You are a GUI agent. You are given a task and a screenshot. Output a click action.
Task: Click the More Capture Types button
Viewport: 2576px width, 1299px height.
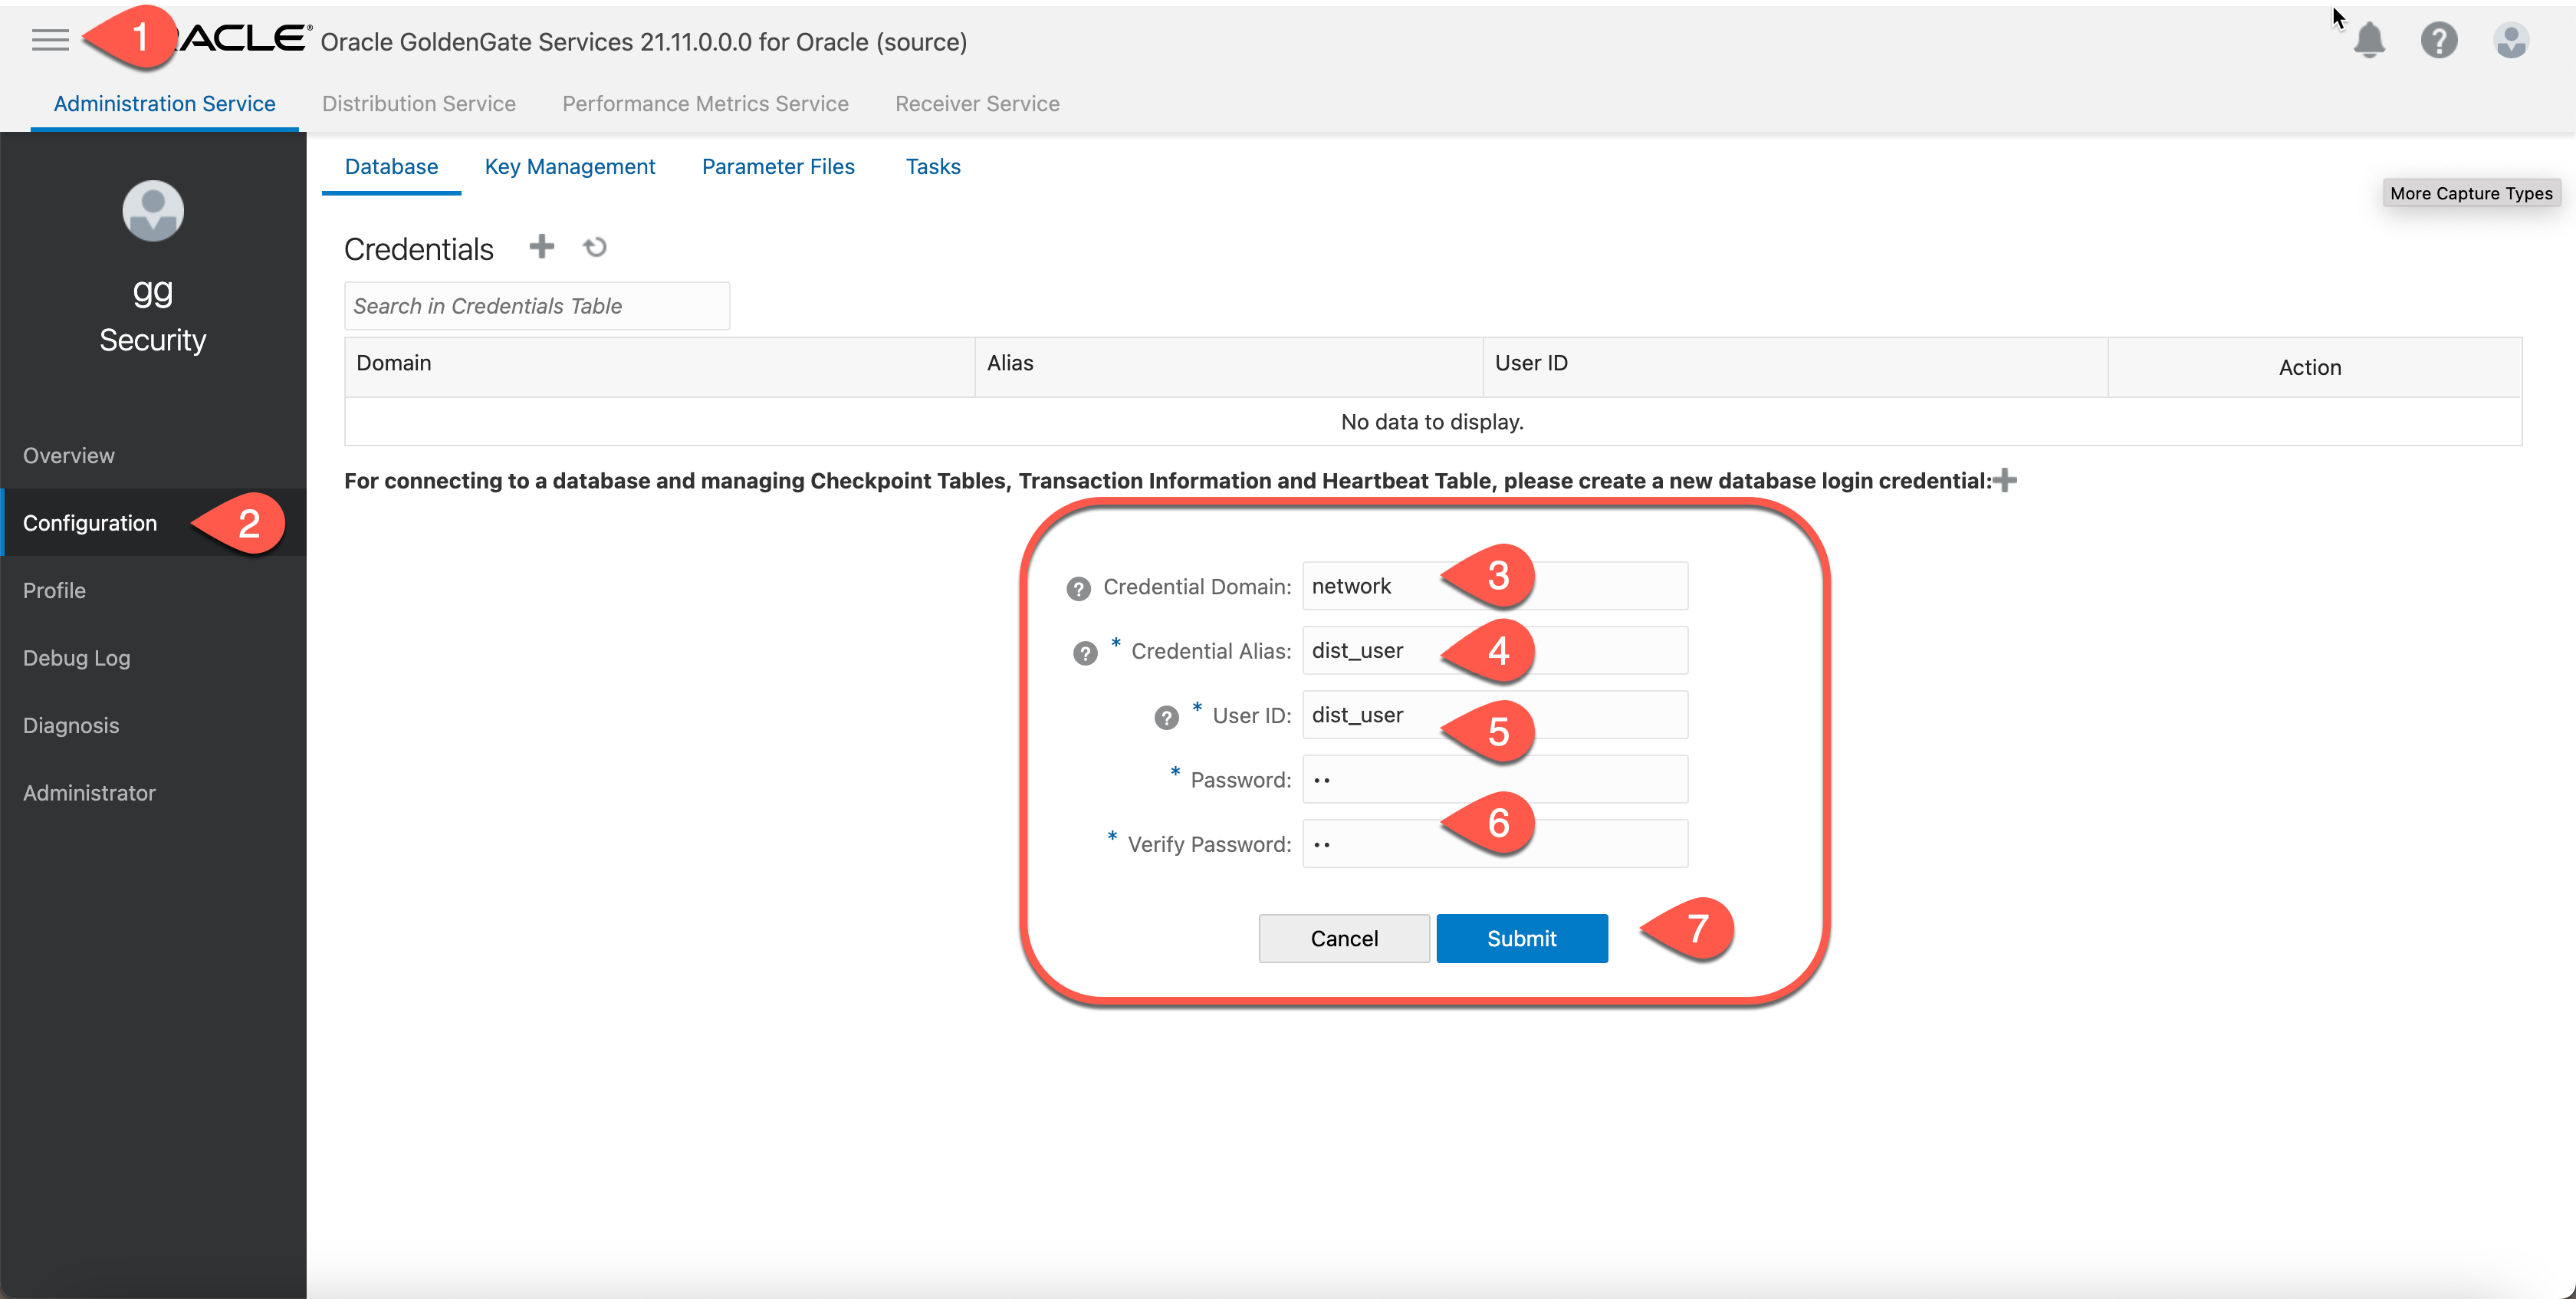2470,194
